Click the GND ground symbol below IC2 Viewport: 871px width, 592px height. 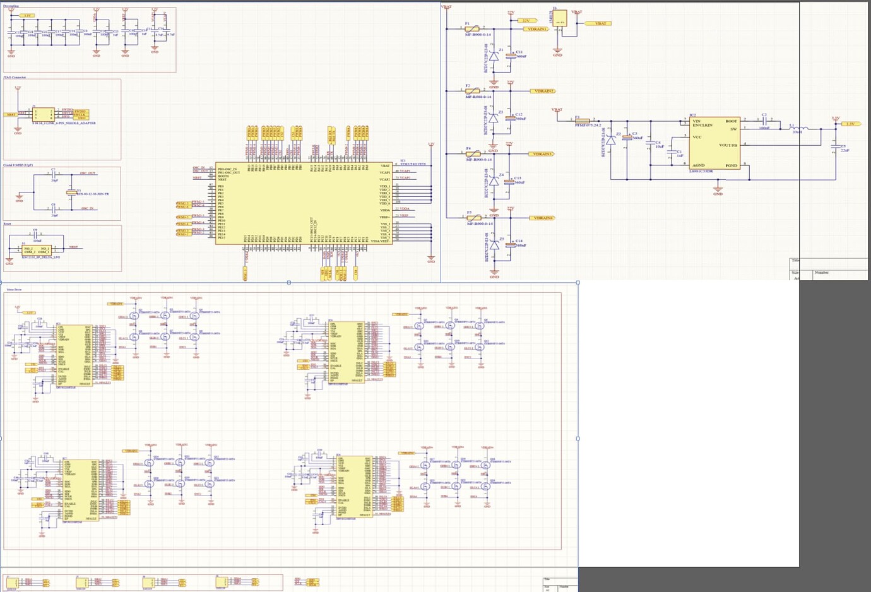coord(718,187)
